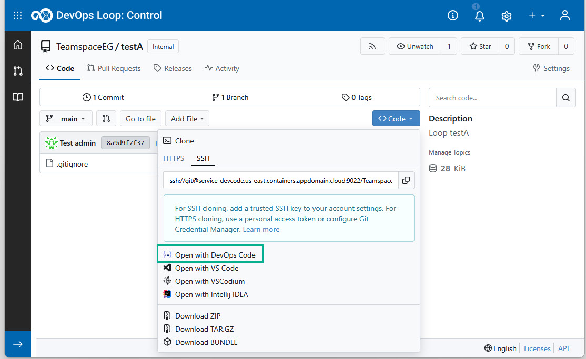Open the information circle icon

(452, 16)
